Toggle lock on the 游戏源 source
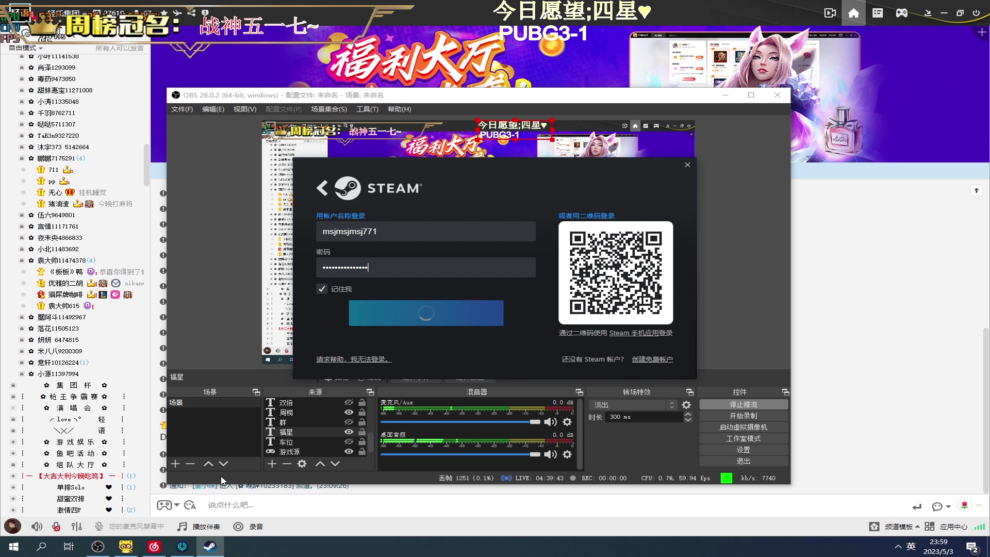The image size is (990, 557). click(362, 452)
